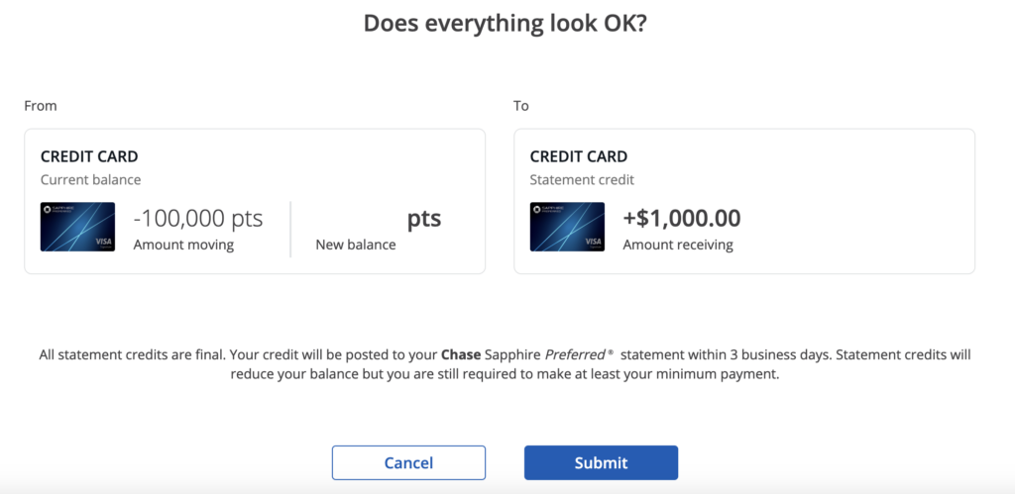The height and width of the screenshot is (494, 1015).
Task: Click the "New balance" label
Action: (355, 245)
